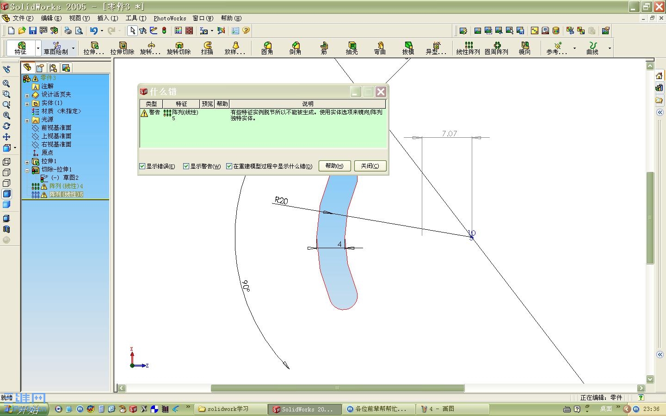Switch to the 4 - 画图 taskbar window
The width and height of the screenshot is (666, 416).
pos(453,409)
